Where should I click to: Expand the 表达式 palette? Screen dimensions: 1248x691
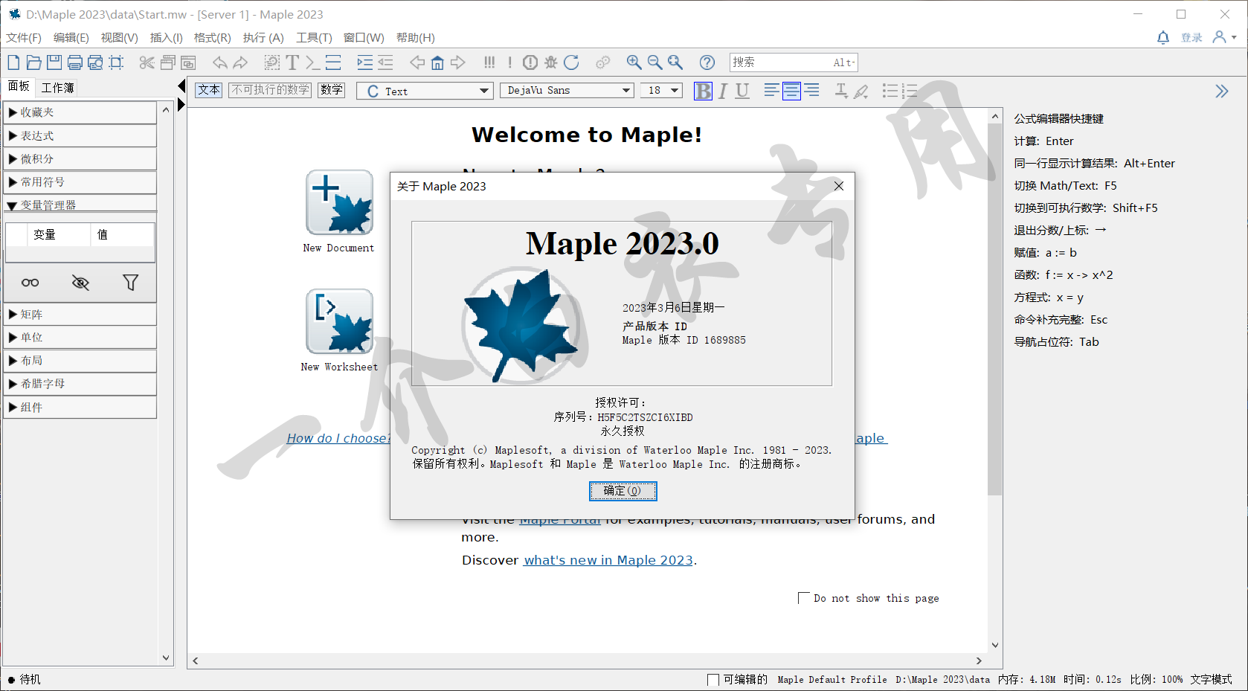click(x=80, y=136)
